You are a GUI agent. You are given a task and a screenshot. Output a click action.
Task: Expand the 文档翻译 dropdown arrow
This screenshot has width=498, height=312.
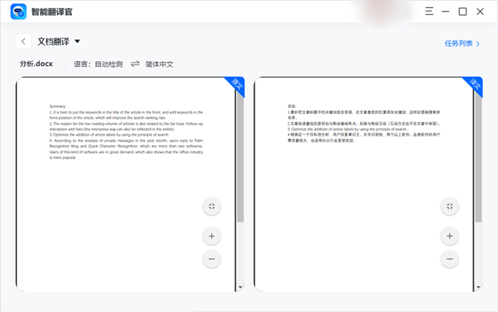pos(78,41)
